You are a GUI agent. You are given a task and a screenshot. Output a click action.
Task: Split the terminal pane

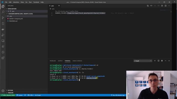[x=158, y=61]
